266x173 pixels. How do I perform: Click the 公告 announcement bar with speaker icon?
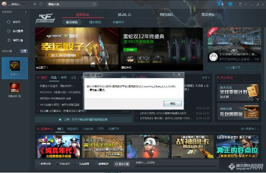[83, 119]
